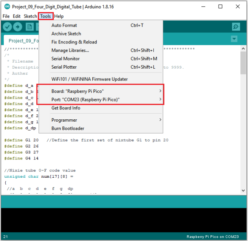
Task: Open Serial Monitor magnifier icon in toolbar
Action: click(x=236, y=27)
